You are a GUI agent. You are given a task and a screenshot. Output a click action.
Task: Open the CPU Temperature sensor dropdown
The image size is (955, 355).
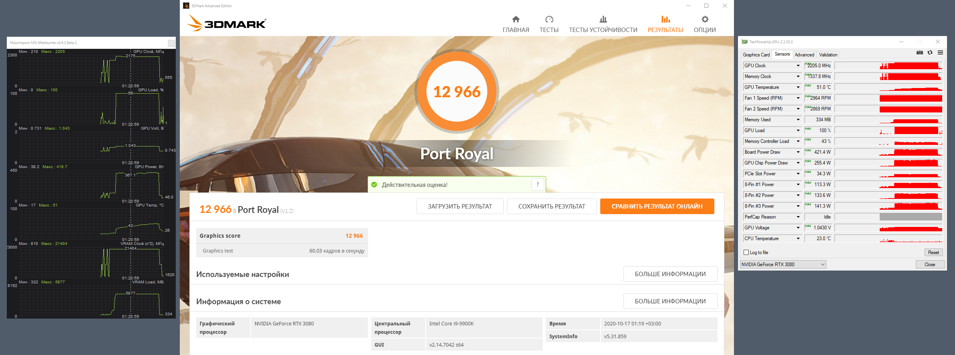click(798, 239)
